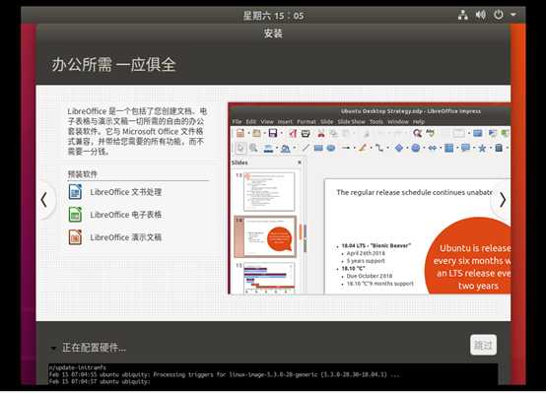Open Window menu in Impress screenshot
Viewport: 546px width, 393px height.
coord(398,122)
